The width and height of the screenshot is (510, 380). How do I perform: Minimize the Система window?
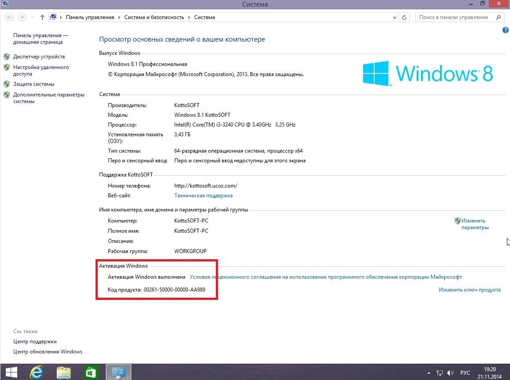471,4
